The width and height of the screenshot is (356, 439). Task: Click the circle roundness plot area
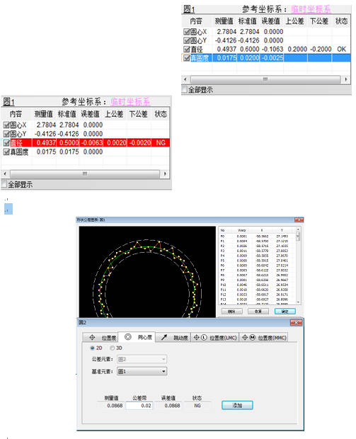pyautogui.click(x=147, y=272)
